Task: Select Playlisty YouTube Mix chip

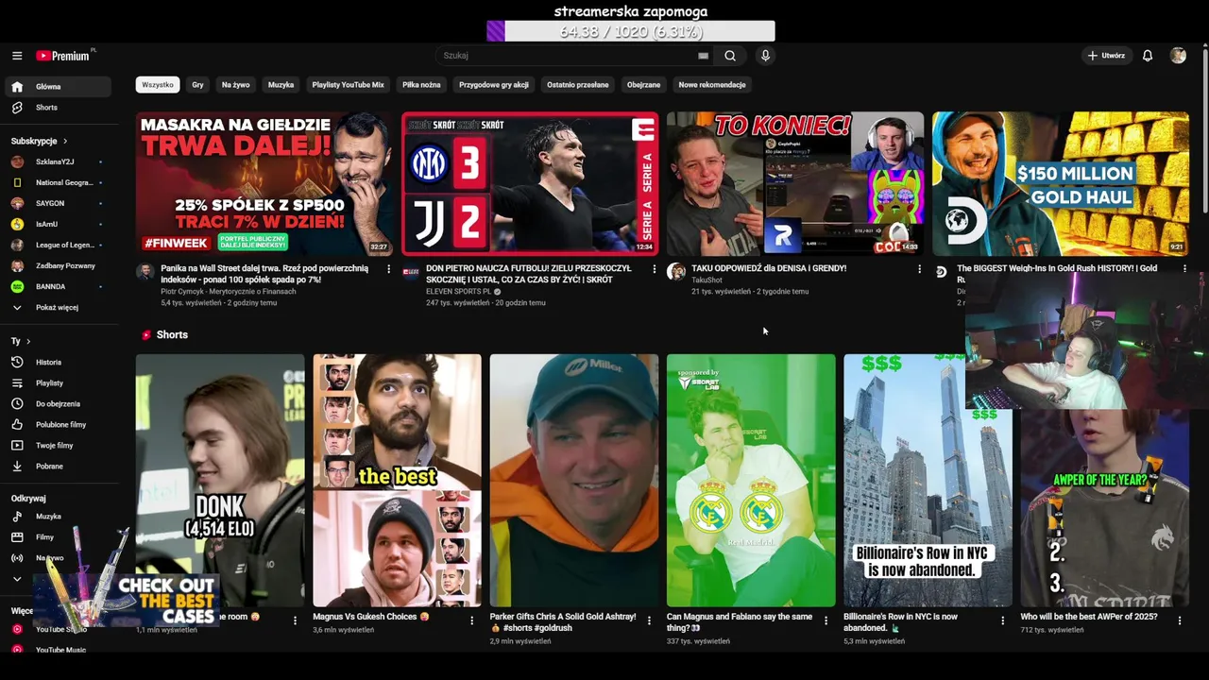Action: tap(348, 85)
